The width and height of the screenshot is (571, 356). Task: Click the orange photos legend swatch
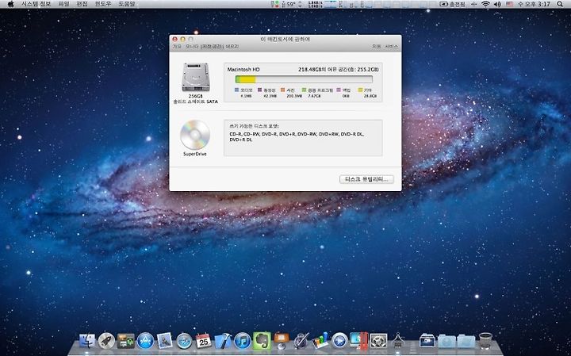point(282,90)
